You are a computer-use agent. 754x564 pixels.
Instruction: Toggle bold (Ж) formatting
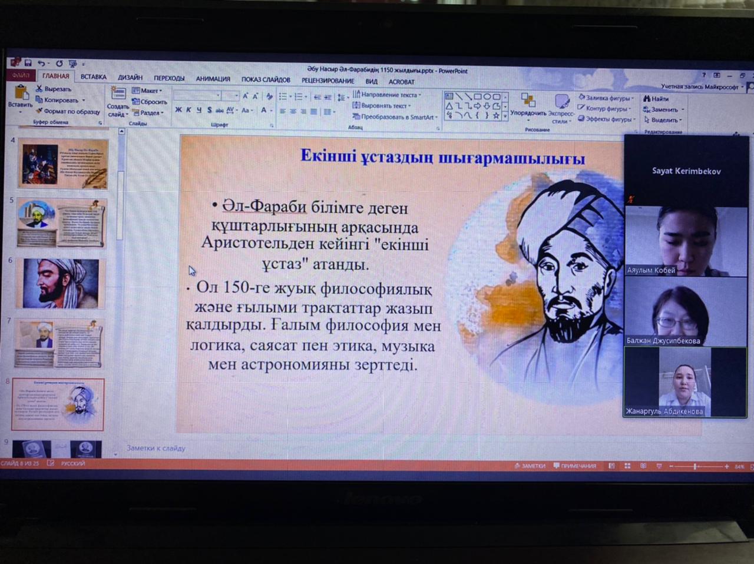click(x=178, y=110)
